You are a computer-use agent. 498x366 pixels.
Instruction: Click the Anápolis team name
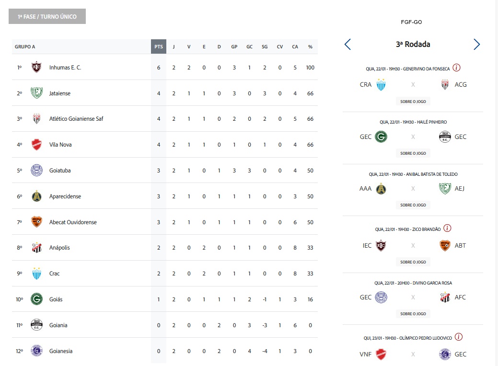coord(60,248)
